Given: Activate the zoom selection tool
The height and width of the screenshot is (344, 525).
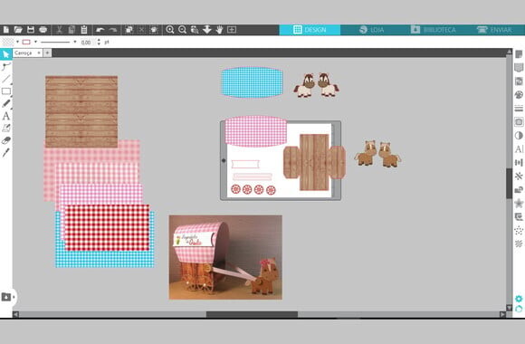Looking at the screenshot, I should pyautogui.click(x=195, y=30).
